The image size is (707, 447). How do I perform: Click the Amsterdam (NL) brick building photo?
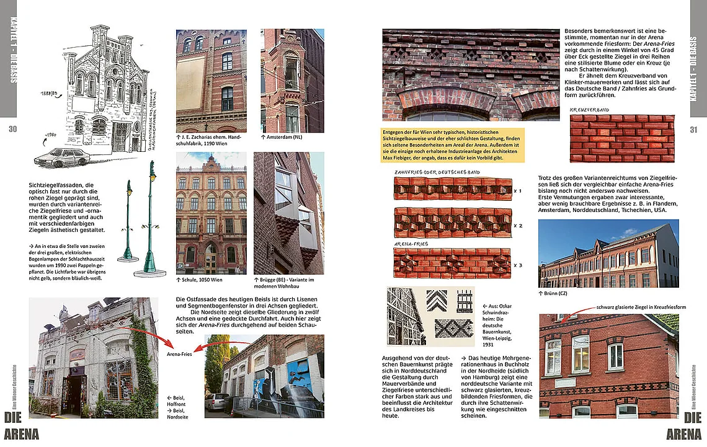(x=292, y=81)
